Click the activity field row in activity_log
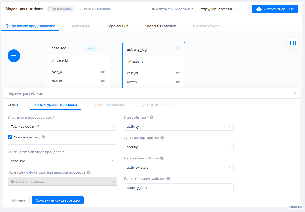 tap(154, 82)
